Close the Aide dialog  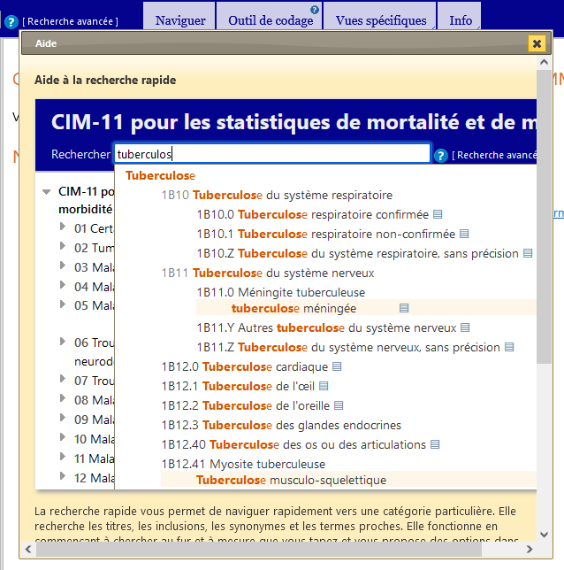536,43
